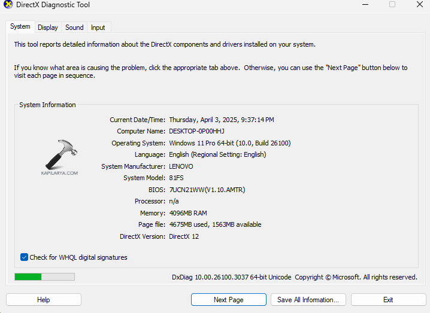Viewport: 430px width, 313px height.
Task: Click the Memory value 4096MB RAM
Action: click(188, 213)
